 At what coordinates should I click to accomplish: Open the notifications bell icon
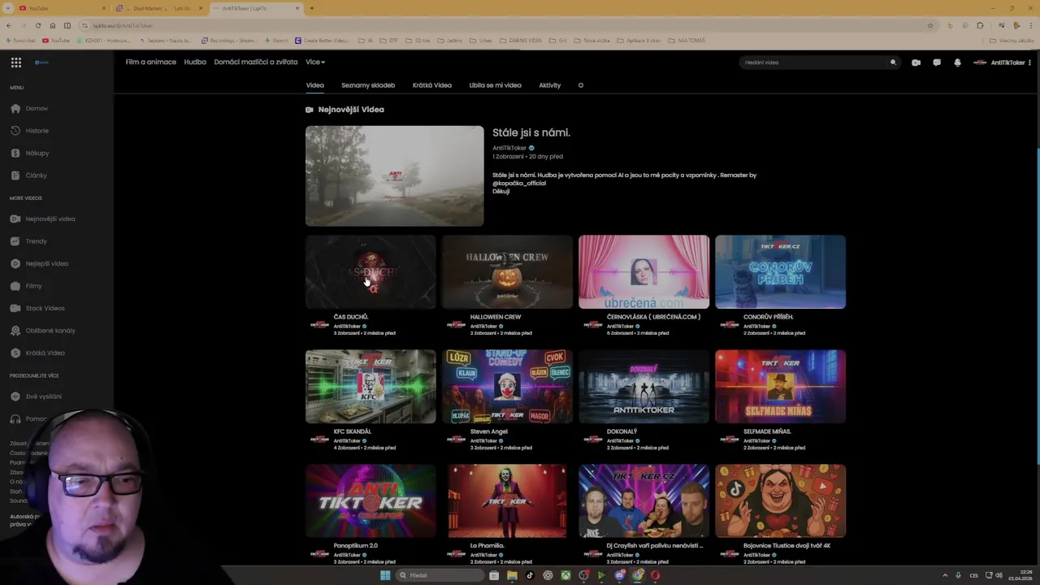tap(957, 63)
